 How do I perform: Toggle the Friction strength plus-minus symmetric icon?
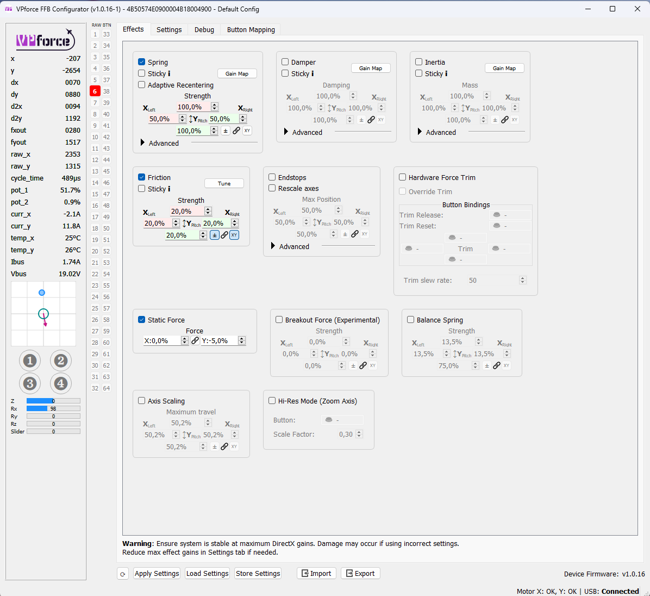tap(214, 235)
